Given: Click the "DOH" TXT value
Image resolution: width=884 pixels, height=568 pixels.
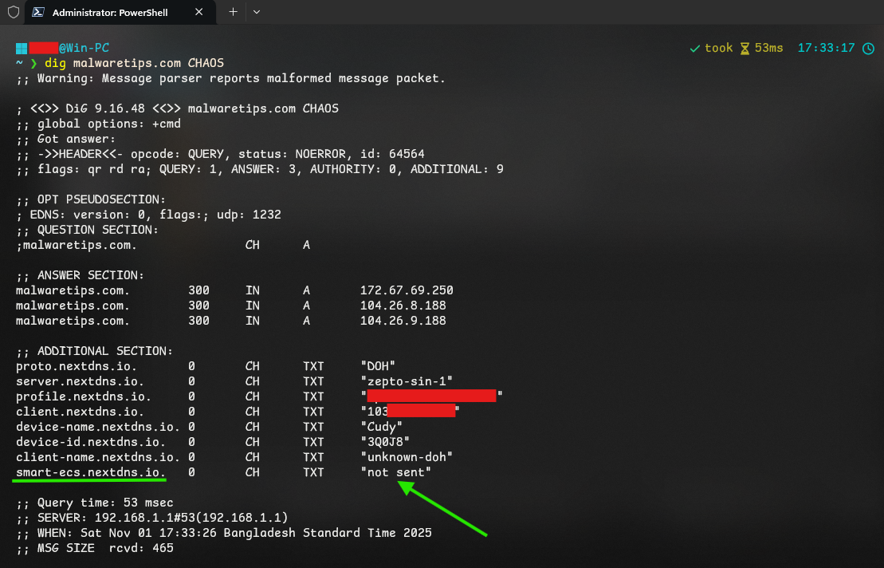Looking at the screenshot, I should click(x=378, y=366).
